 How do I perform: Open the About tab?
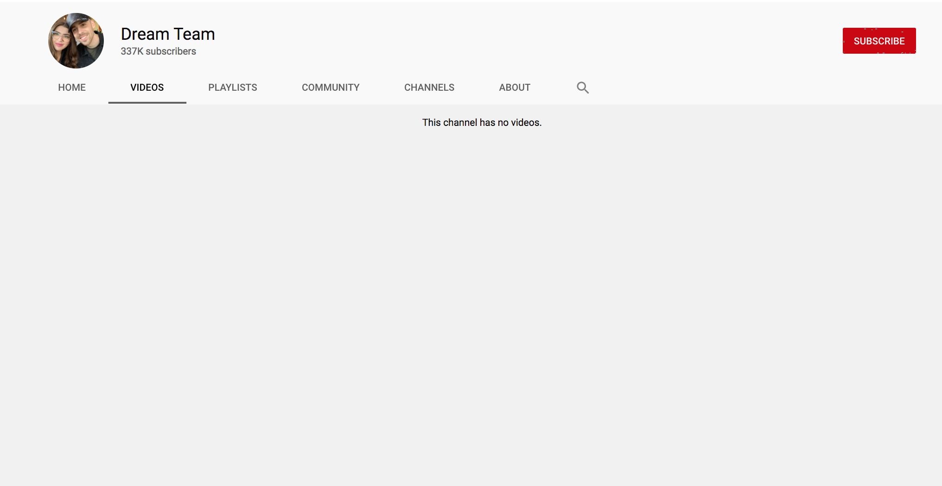[515, 87]
